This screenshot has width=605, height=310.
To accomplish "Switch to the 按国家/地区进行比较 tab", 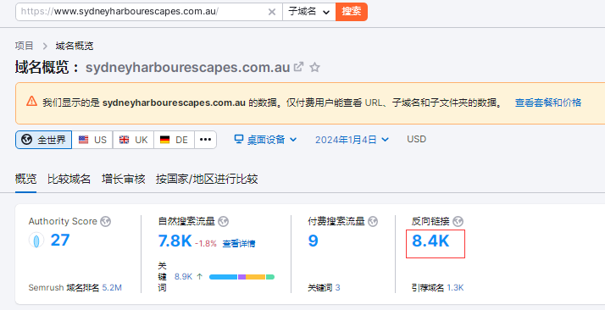I will point(207,179).
